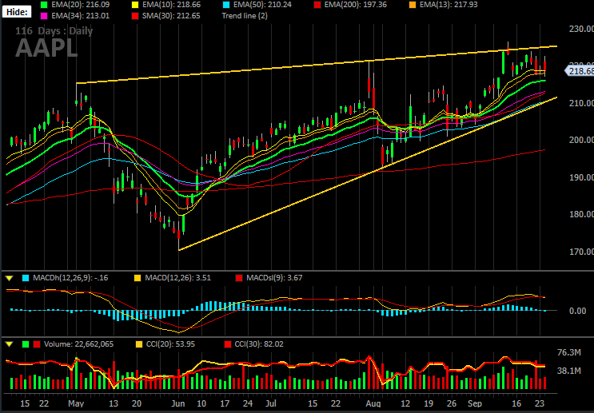Select the EMA(50): 210.24 legend label
Image resolution: width=594 pixels, height=413 pixels.
click(262, 5)
